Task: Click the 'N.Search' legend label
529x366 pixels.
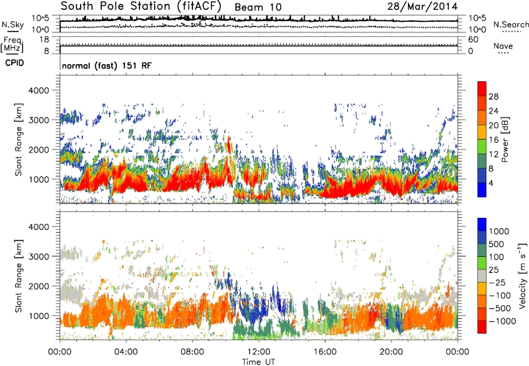Action: 510,24
